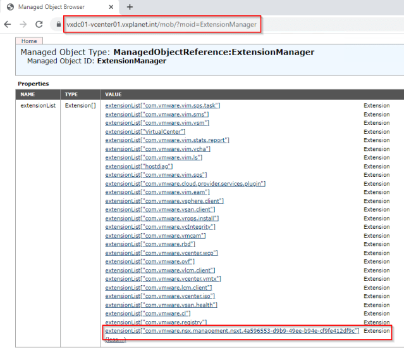Click Extension label beside com.vmware.vim.sps.task
This screenshot has height=353, width=404.
pyautogui.click(x=376, y=106)
